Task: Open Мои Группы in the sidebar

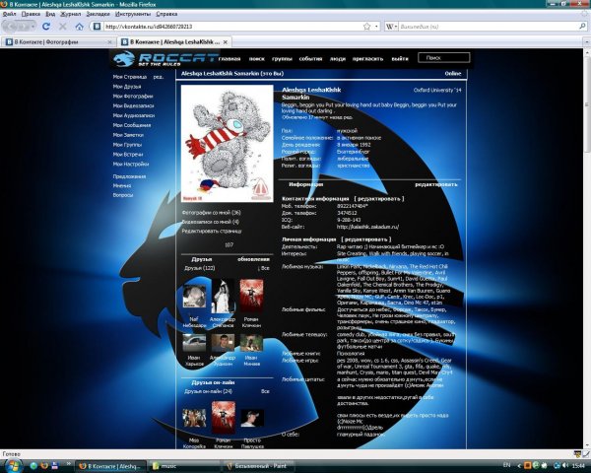Action: click(127, 145)
